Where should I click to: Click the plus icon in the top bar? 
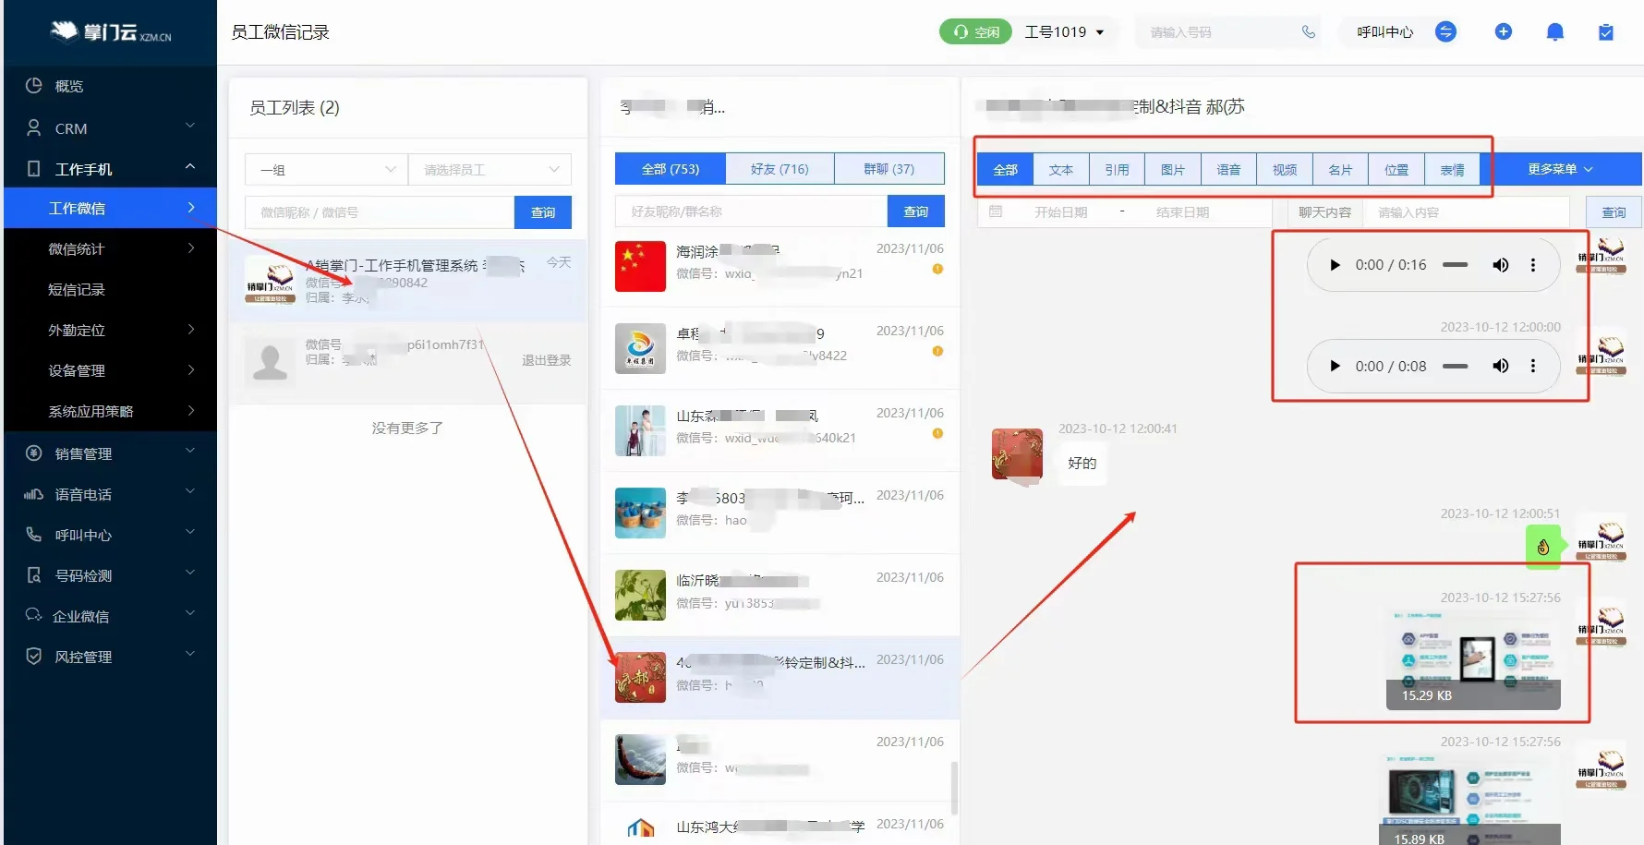coord(1505,31)
